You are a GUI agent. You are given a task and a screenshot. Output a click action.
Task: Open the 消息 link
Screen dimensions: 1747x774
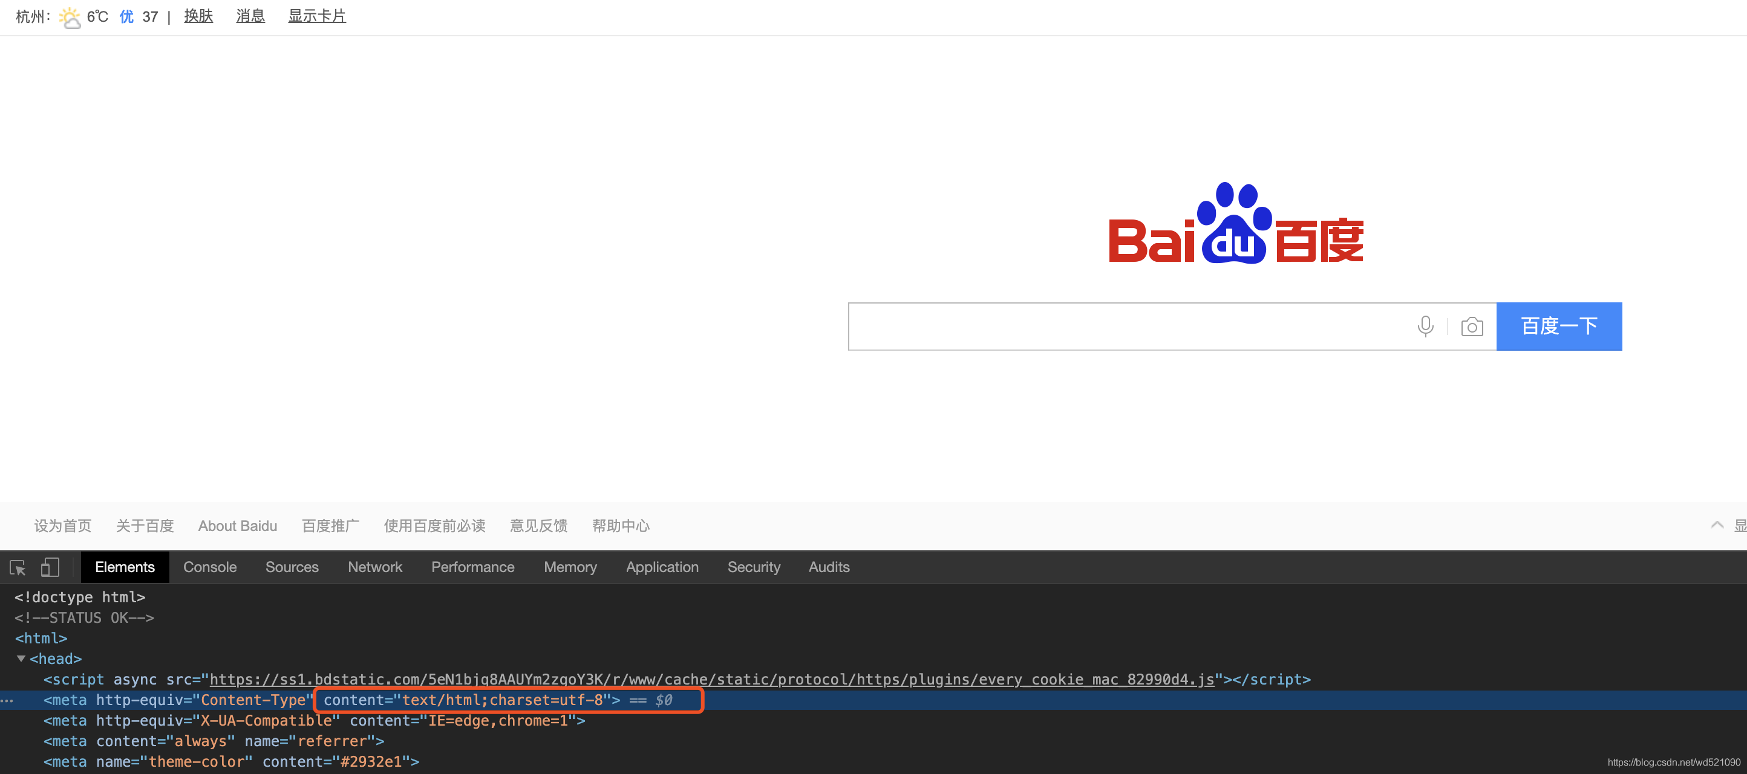[x=250, y=16]
